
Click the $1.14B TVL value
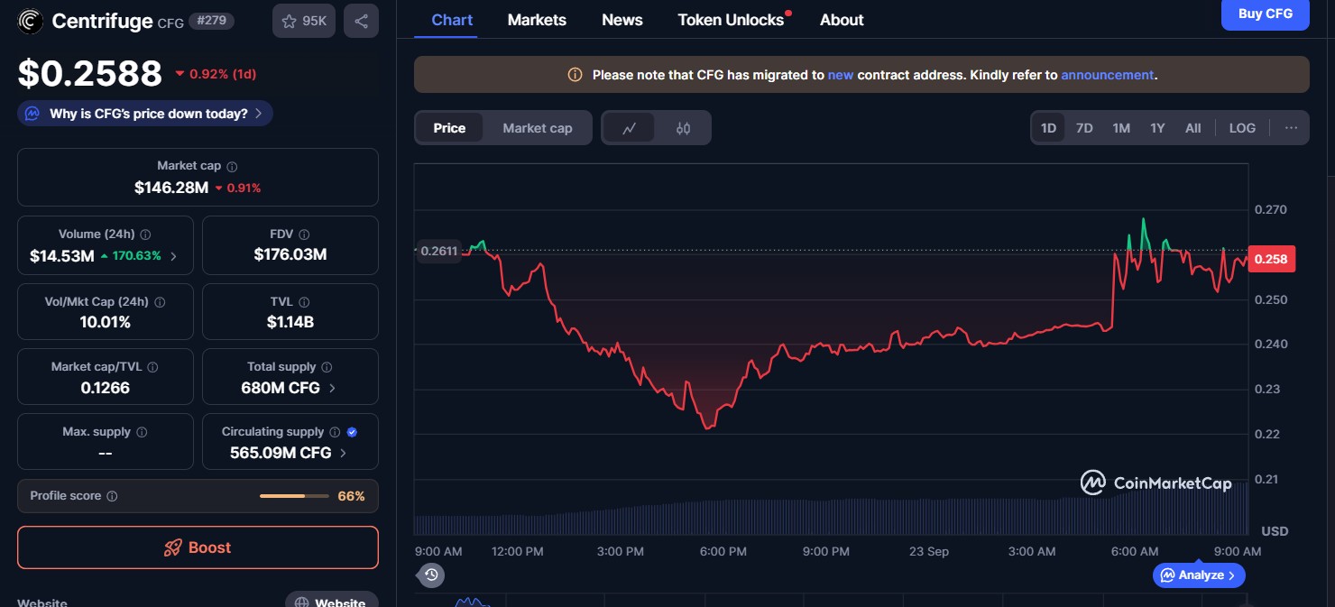click(290, 322)
